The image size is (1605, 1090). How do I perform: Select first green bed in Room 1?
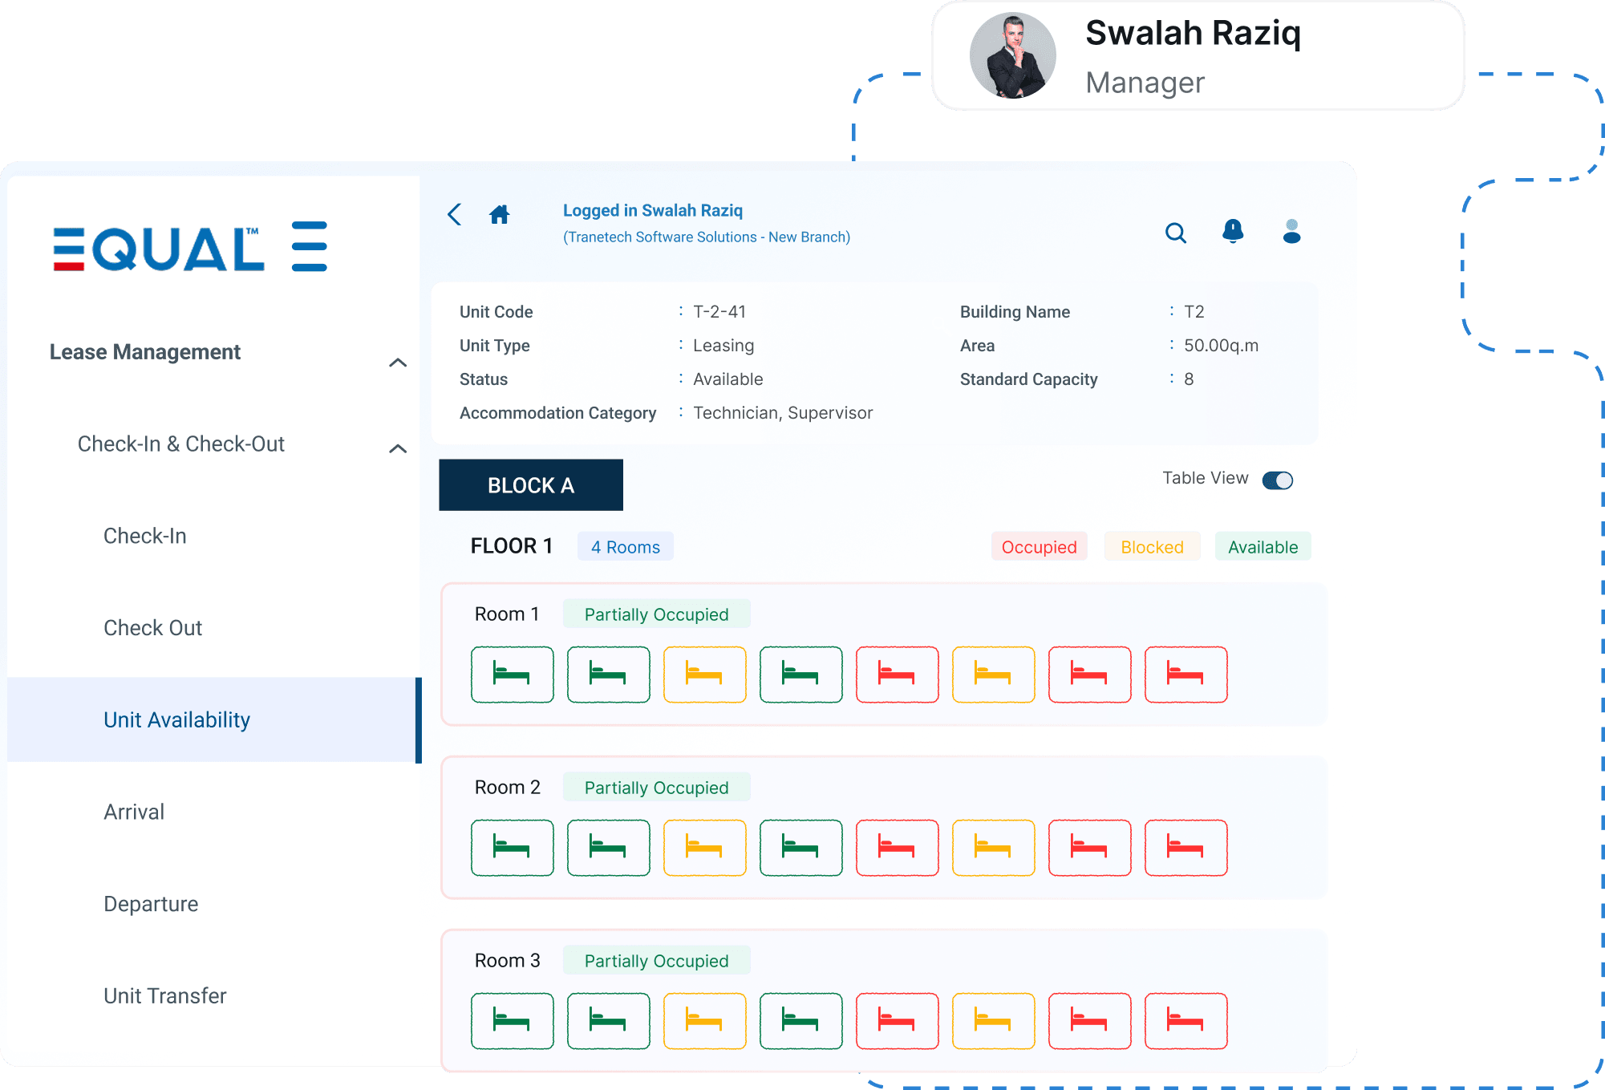[x=512, y=675]
